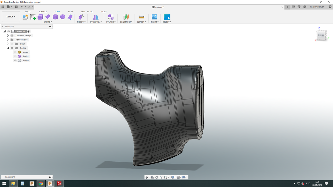333x187 pixels.
Task: Click the Edit Form modify icon
Action: coord(81,17)
